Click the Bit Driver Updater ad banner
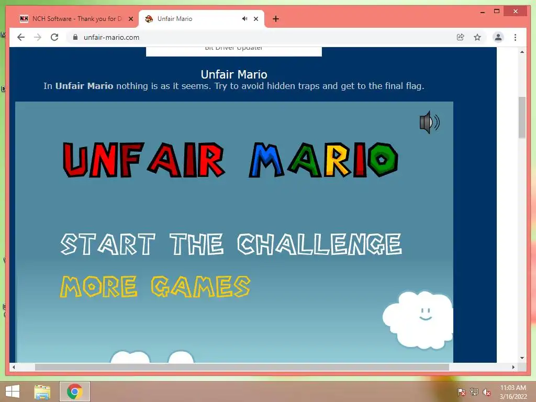This screenshot has height=402, width=536. [x=234, y=51]
